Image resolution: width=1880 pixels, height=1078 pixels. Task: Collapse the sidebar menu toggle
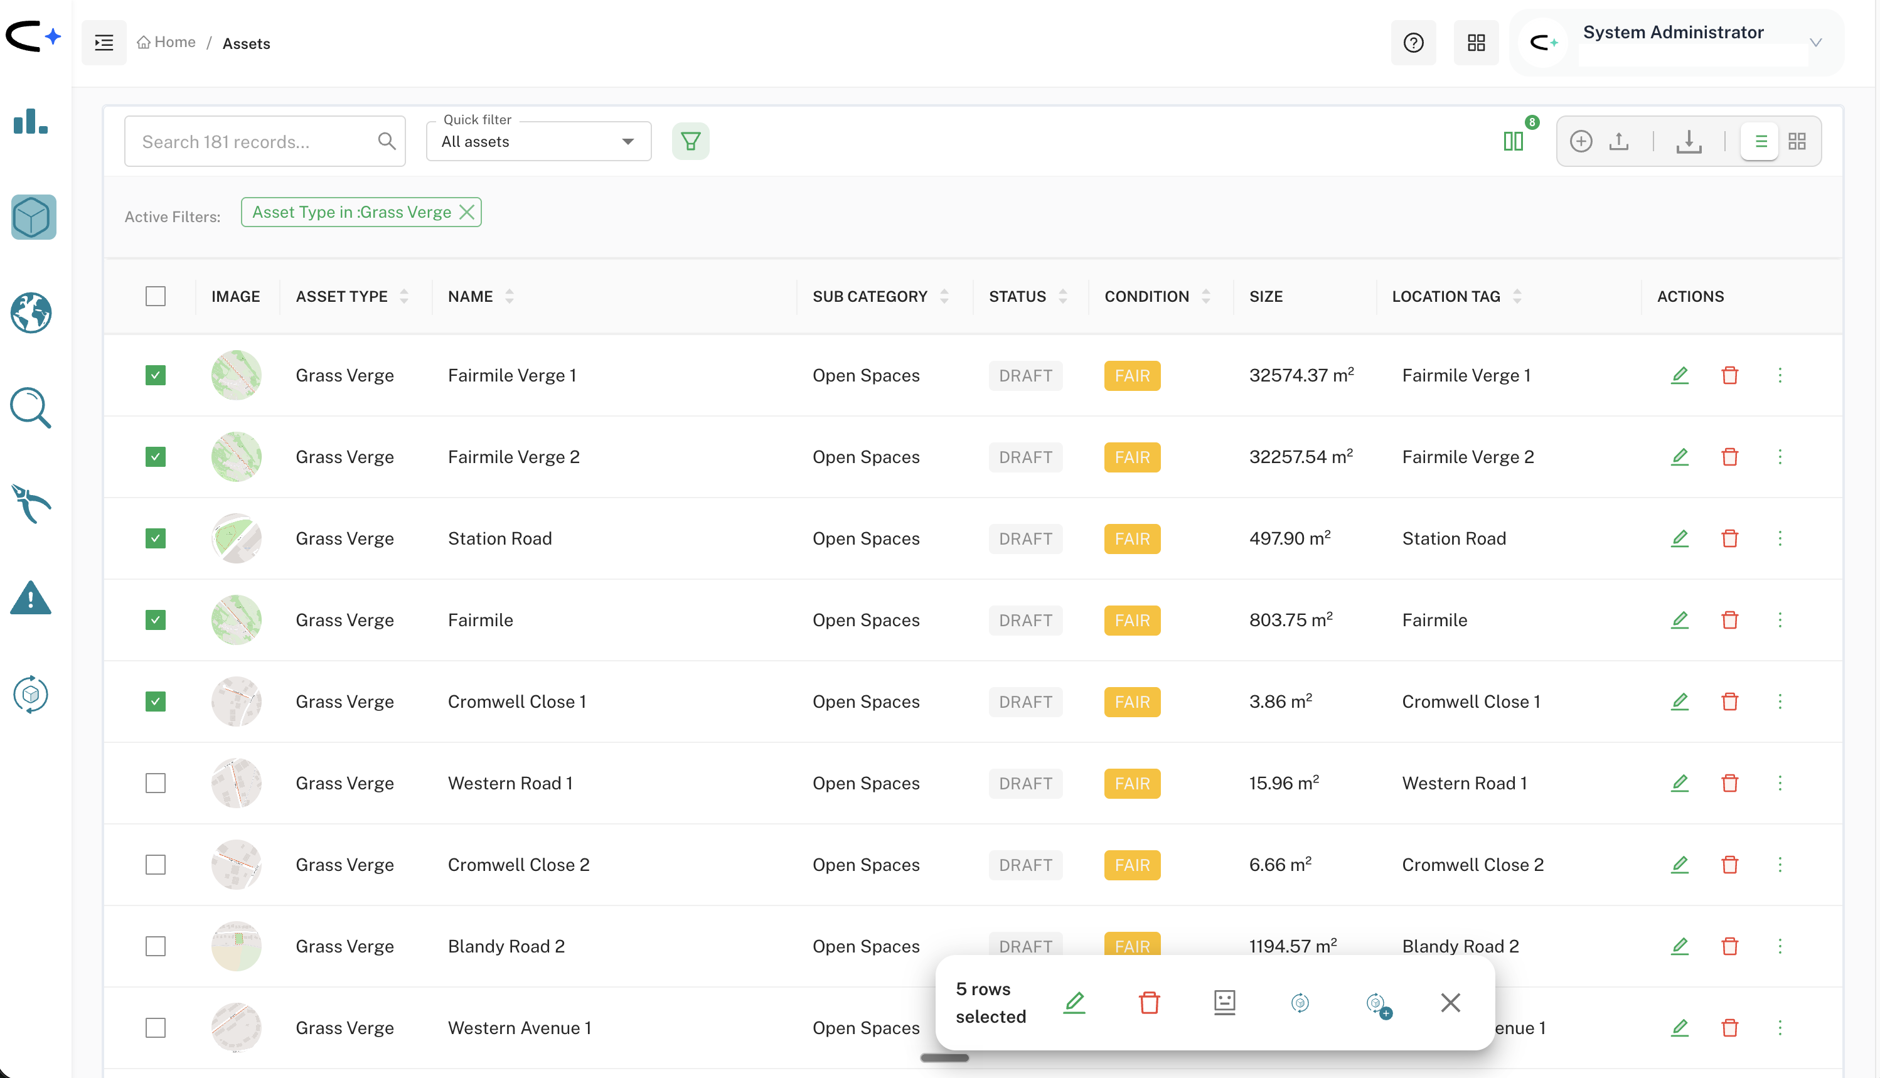(x=104, y=43)
